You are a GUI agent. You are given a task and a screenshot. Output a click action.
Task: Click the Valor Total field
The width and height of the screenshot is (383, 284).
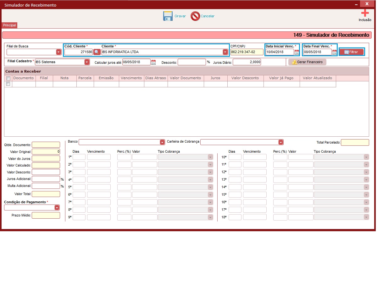(x=46, y=194)
